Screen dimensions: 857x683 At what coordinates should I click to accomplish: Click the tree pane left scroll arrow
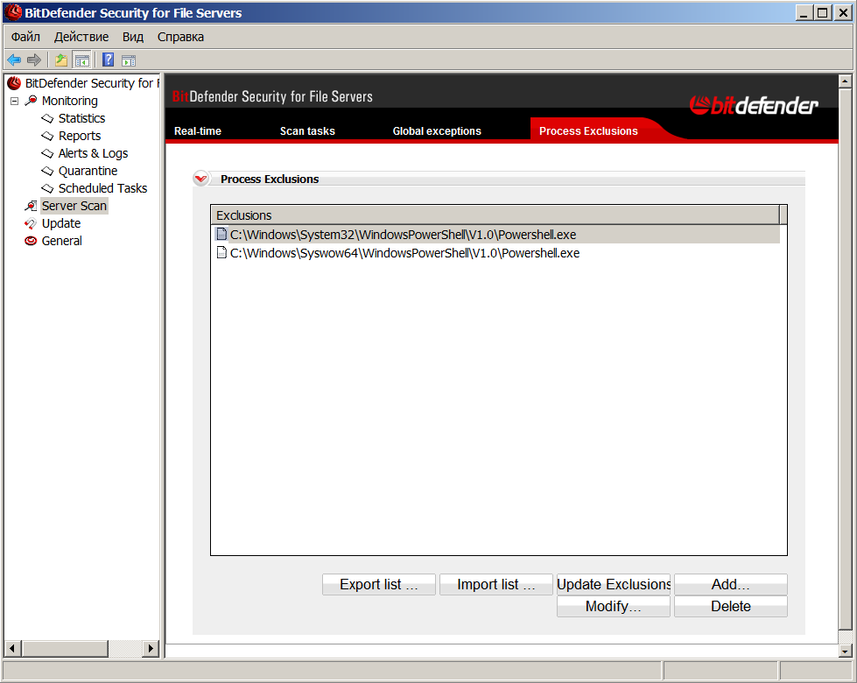point(12,649)
